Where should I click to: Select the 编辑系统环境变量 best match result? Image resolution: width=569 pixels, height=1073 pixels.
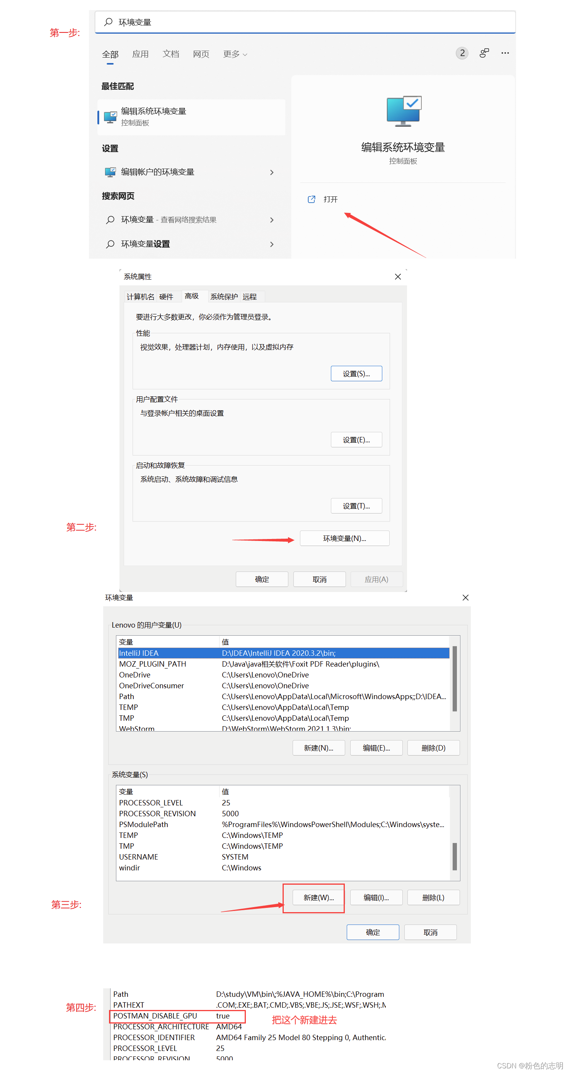191,117
